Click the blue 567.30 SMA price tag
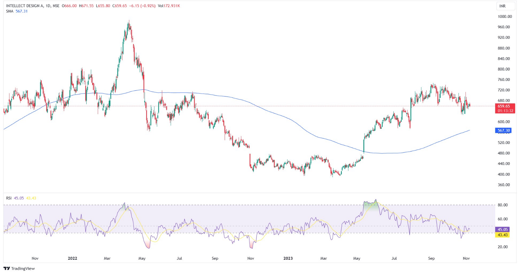This screenshot has height=274, width=520. tap(503, 130)
